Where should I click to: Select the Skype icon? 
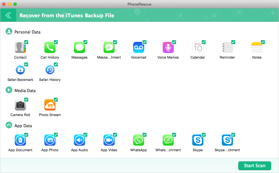pyautogui.click(x=198, y=140)
